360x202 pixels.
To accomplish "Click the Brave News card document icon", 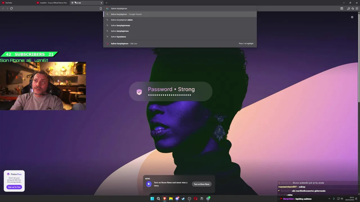I will click(x=149, y=184).
